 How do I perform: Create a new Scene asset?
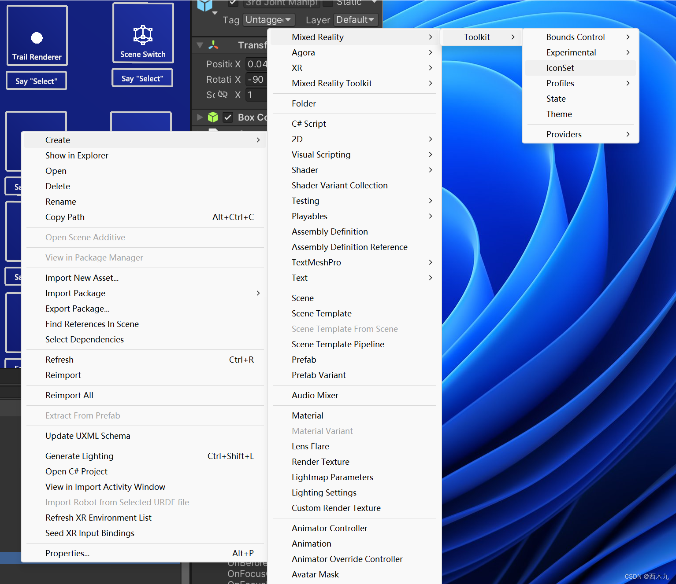point(355,298)
